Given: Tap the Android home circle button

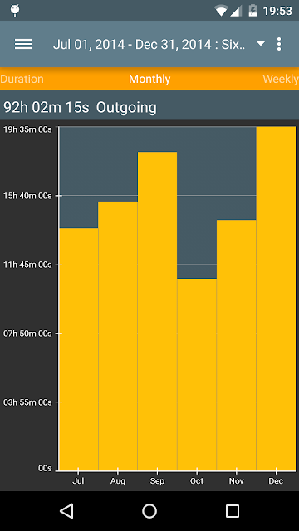Looking at the screenshot, I should point(149,511).
